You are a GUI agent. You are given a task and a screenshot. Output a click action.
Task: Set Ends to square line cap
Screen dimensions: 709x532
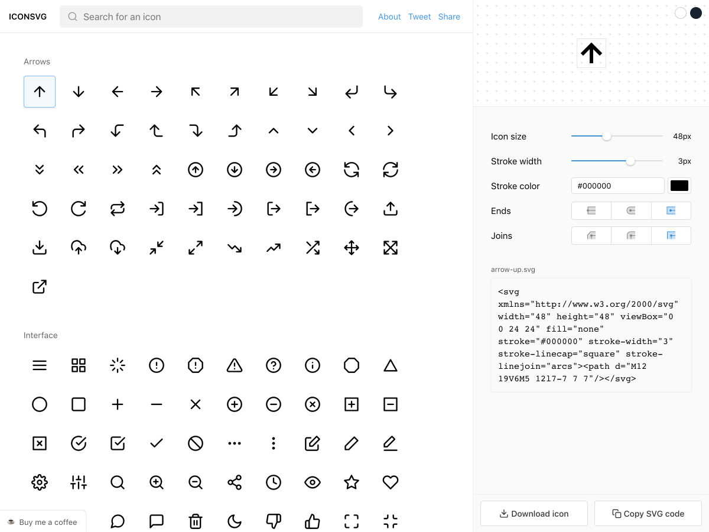point(671,210)
